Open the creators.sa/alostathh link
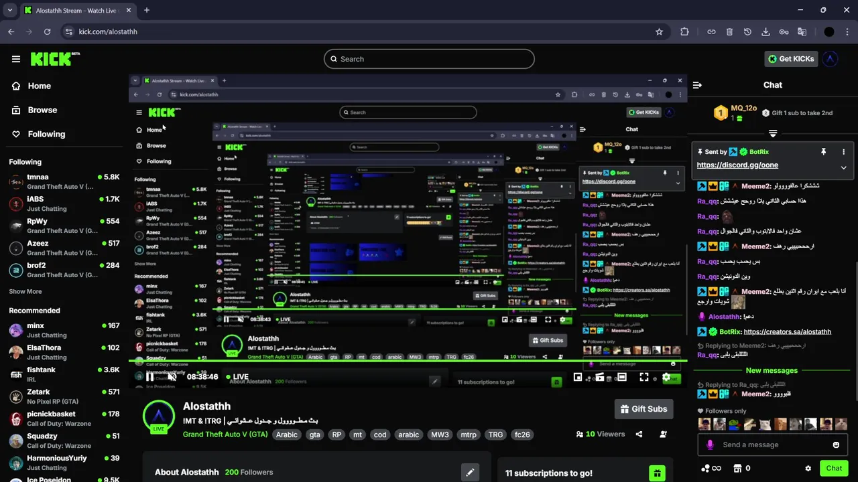 tap(787, 332)
